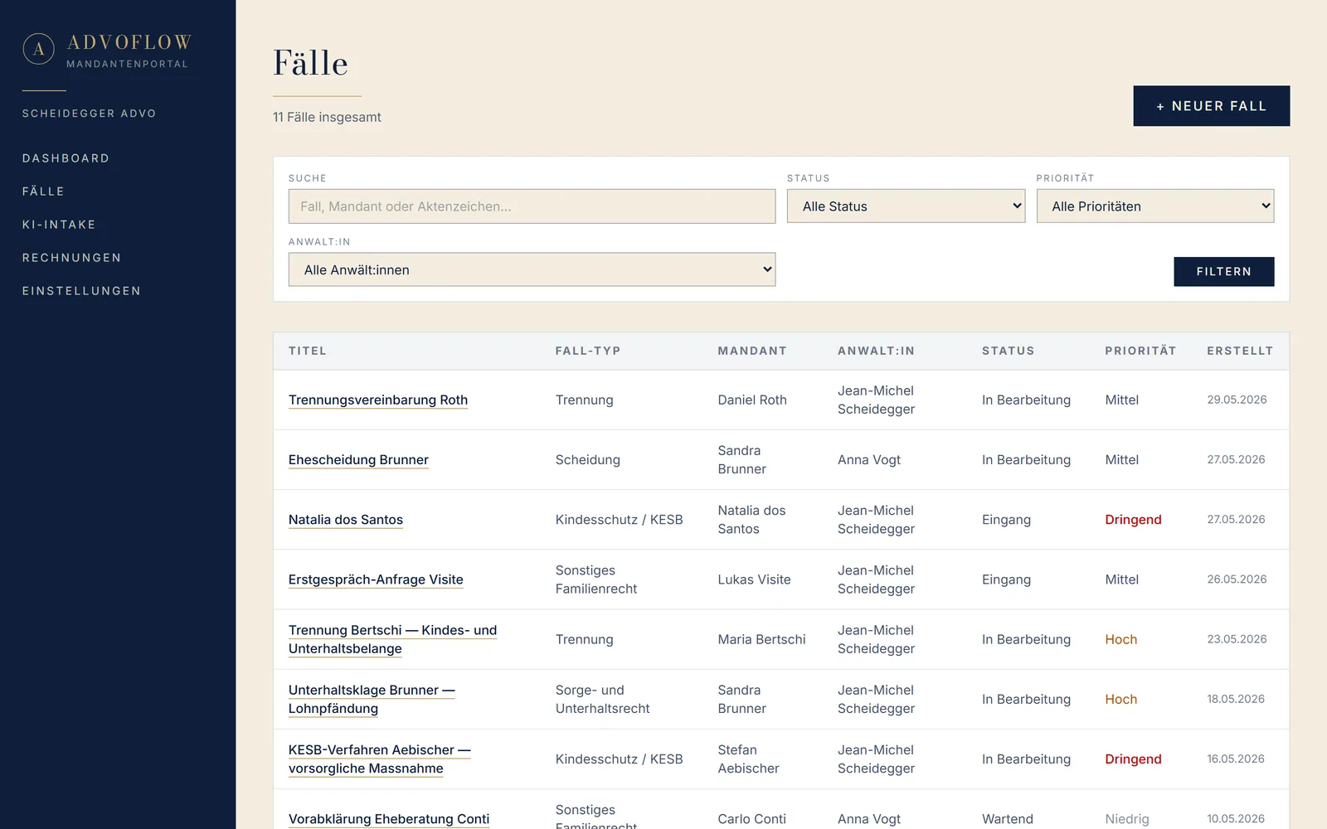Click the Filtern button
1327x829 pixels.
pyautogui.click(x=1223, y=271)
